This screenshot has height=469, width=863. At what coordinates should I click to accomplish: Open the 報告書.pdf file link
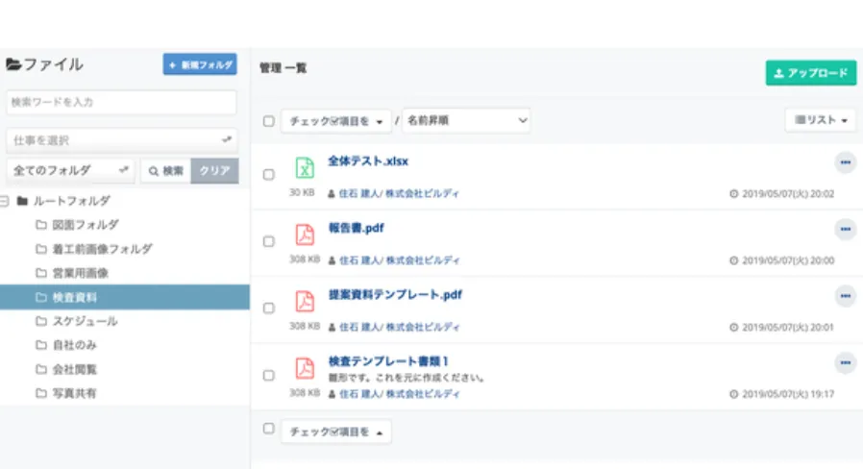(x=357, y=228)
